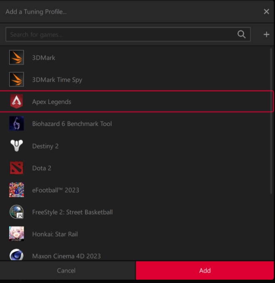The image size is (275, 283).
Task: Select the Destiny 2 list entry text
Action: click(45, 146)
